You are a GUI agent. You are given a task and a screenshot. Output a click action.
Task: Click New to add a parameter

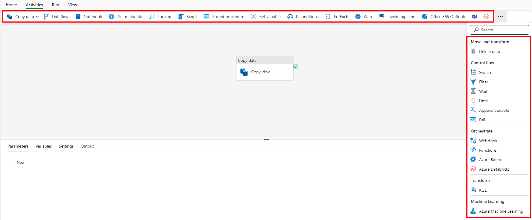[17, 162]
